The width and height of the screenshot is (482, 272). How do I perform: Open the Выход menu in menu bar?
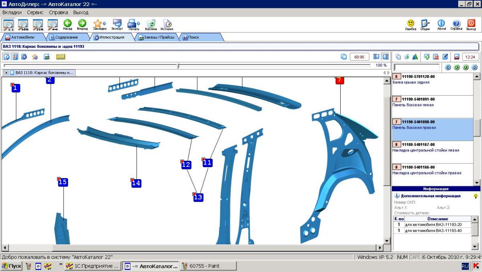click(x=81, y=12)
